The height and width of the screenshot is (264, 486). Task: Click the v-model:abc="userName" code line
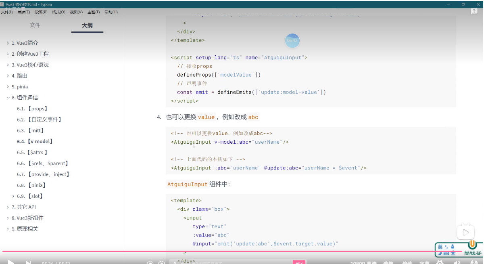tap(230, 142)
